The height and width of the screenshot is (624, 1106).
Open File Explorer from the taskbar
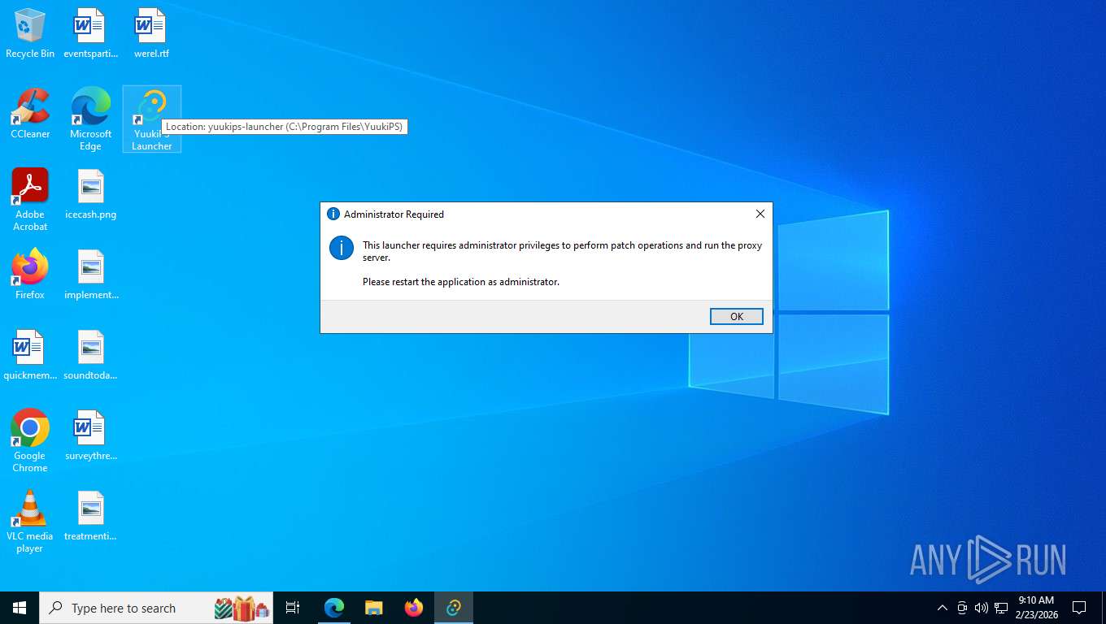pos(374,608)
